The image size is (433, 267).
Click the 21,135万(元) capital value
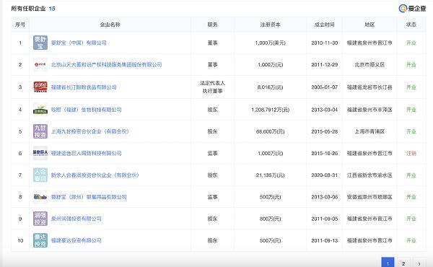270,175
